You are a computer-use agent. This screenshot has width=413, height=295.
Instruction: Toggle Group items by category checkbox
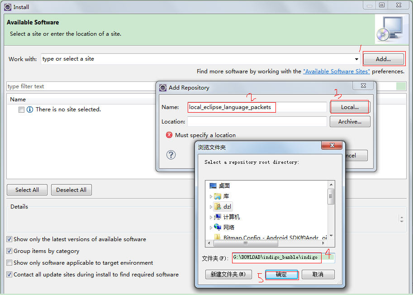pos(9,251)
